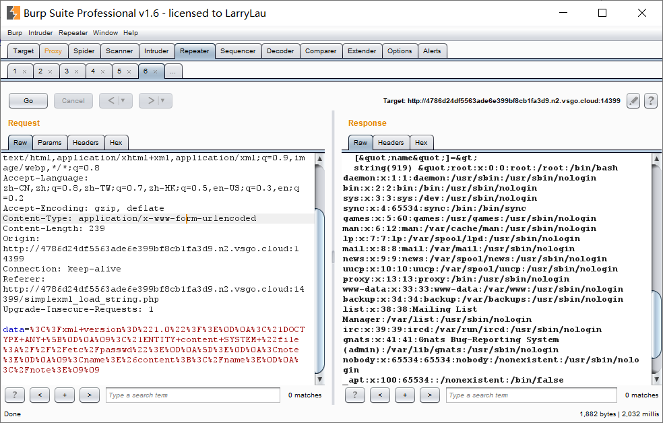Go to previous match in response search
Screen dimensions: 663x423
point(380,395)
